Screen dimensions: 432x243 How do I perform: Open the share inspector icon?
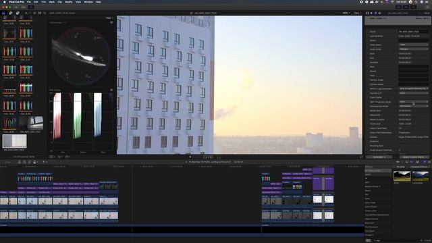click(379, 13)
